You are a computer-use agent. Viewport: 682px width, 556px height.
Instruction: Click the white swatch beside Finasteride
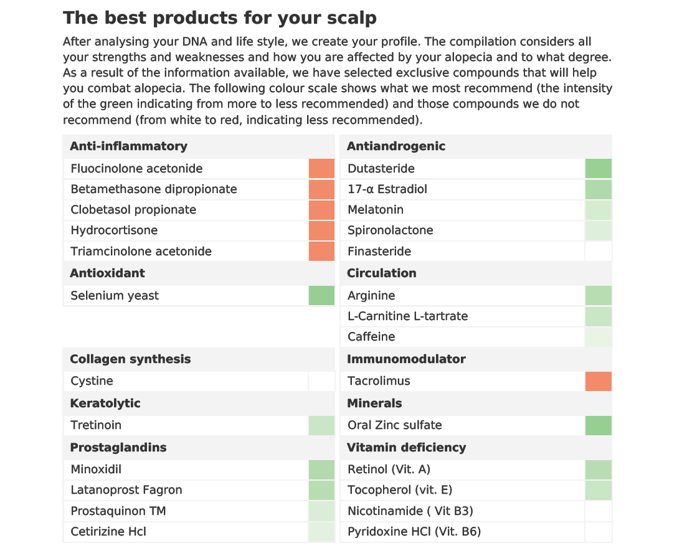click(598, 252)
